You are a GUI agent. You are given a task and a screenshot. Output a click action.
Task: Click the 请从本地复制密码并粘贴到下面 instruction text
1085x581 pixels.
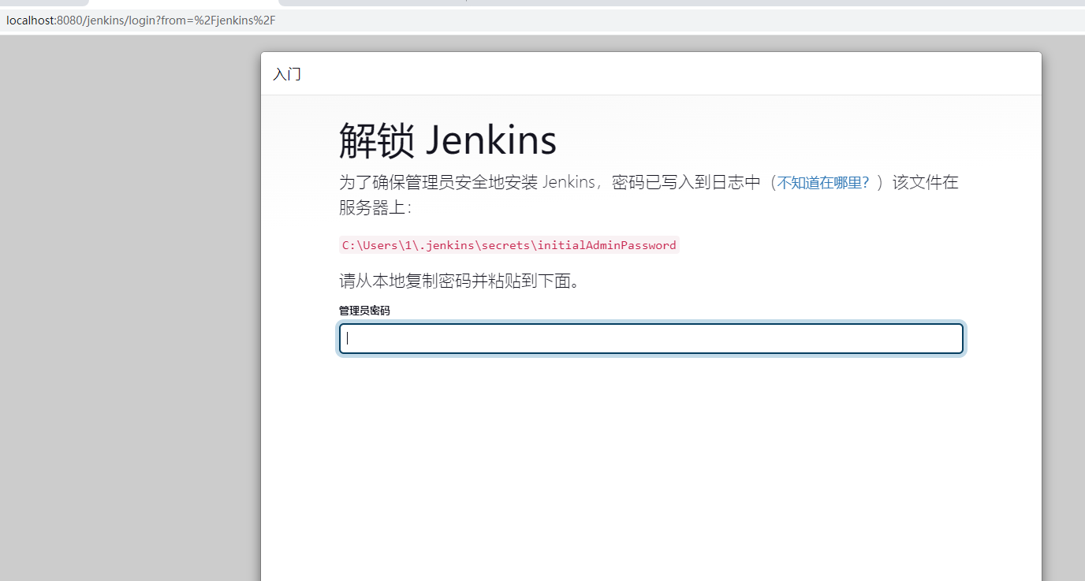[460, 281]
